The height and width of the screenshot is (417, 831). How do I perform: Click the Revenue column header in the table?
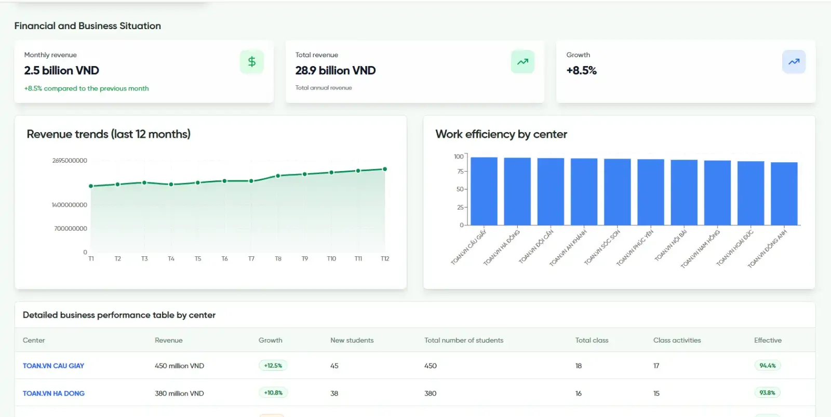pyautogui.click(x=169, y=340)
